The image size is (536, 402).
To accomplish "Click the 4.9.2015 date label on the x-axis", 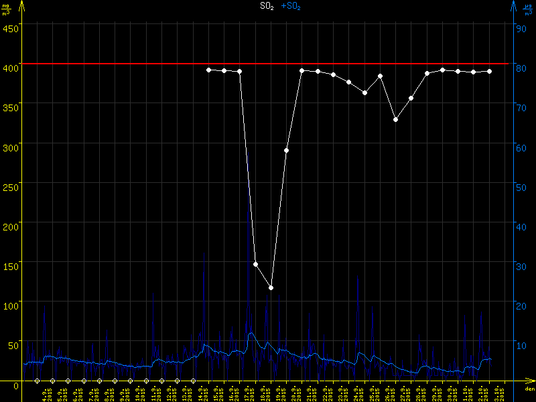I will click(x=46, y=393).
